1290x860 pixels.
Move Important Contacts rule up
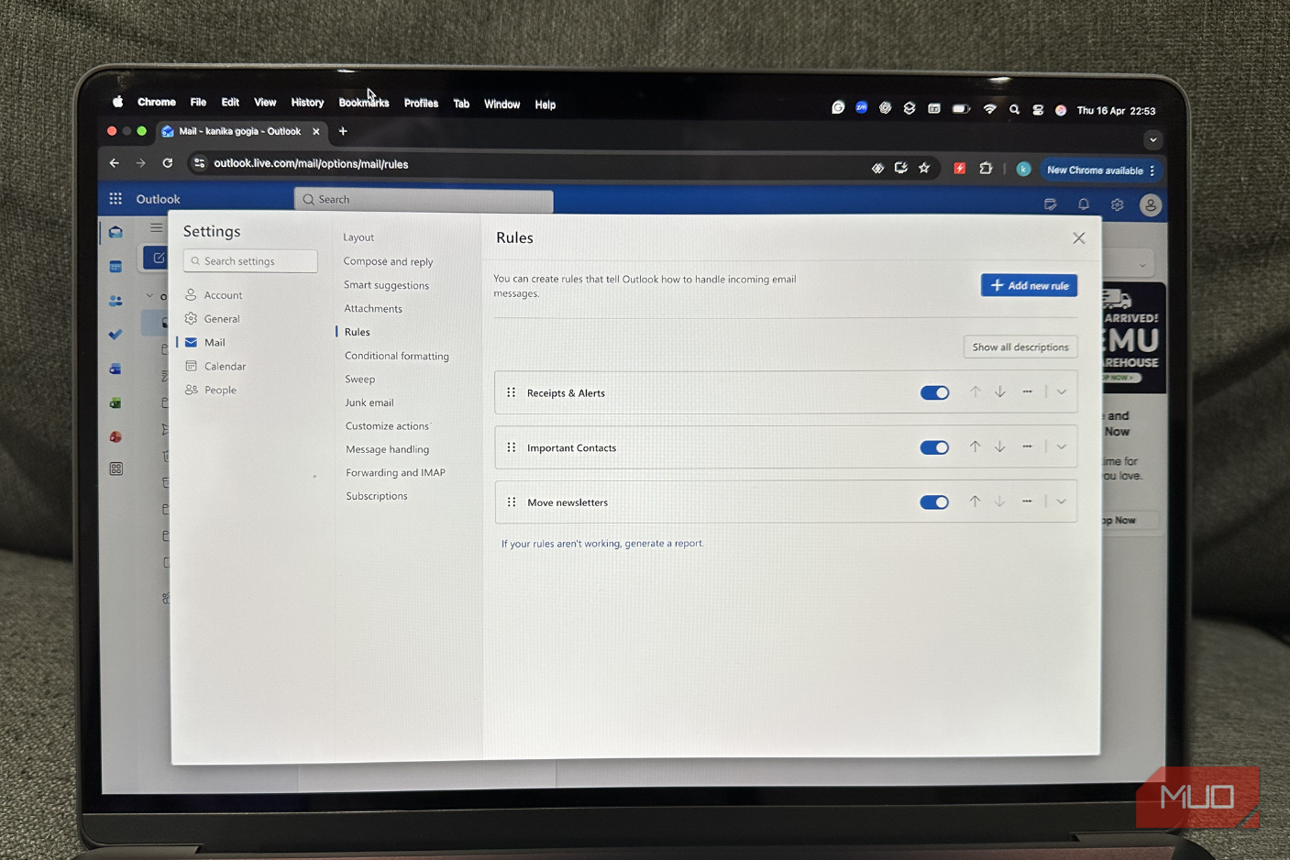coord(975,447)
